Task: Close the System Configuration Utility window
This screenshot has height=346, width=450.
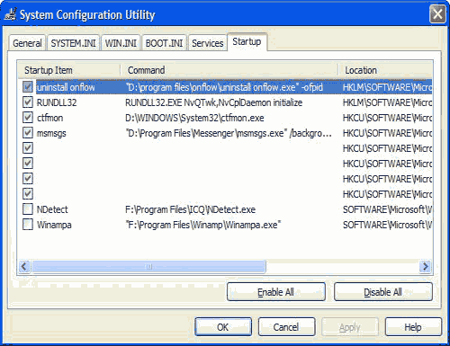Action: [x=437, y=14]
